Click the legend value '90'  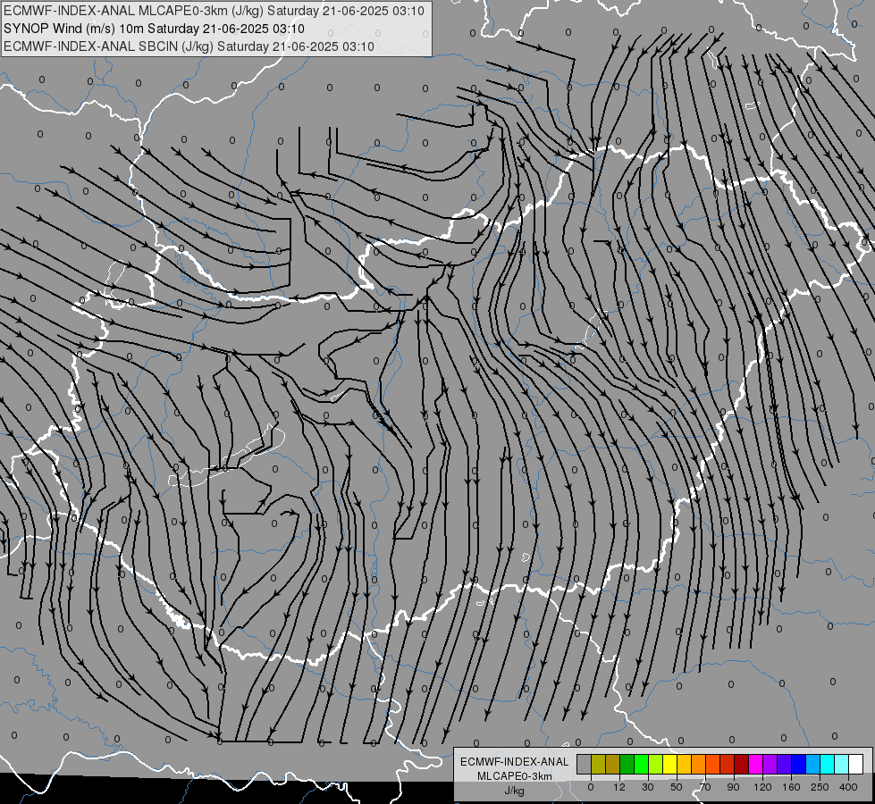[733, 787]
